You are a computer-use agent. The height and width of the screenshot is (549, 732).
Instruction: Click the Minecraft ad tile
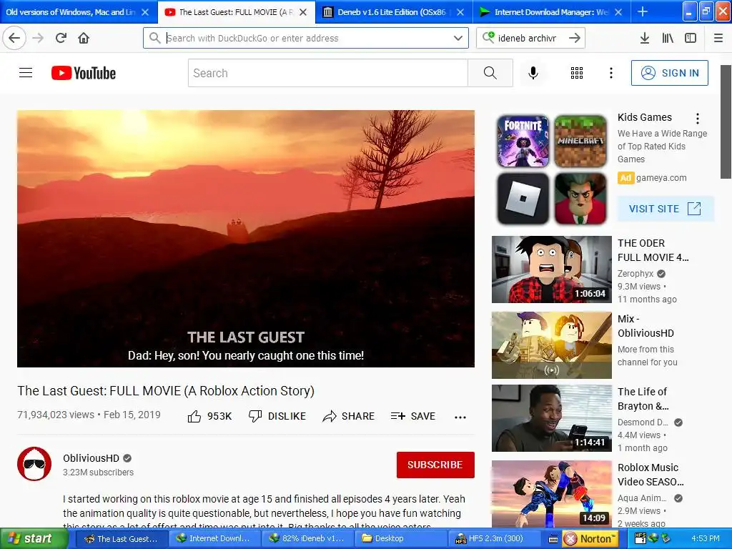tap(580, 142)
